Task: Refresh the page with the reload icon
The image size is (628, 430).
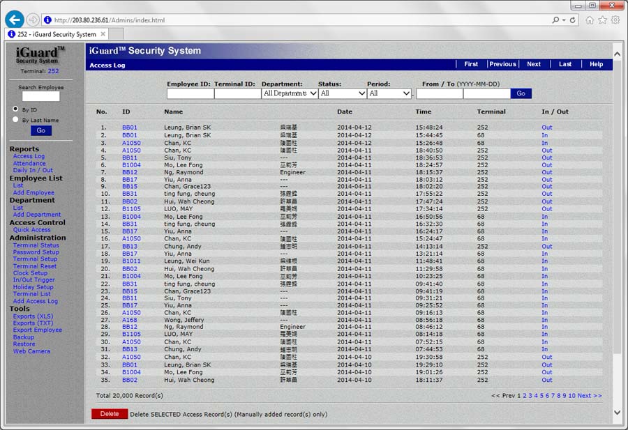Action: 573,20
